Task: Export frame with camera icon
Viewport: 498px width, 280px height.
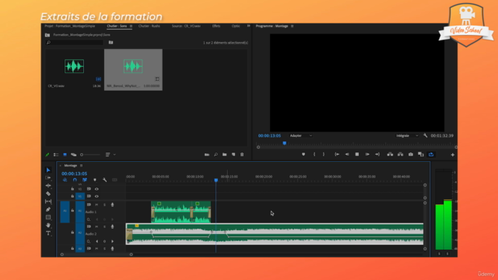Action: (x=411, y=154)
